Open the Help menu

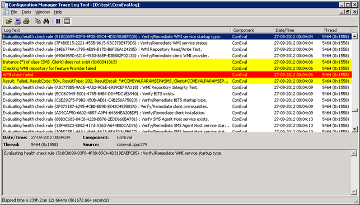[x=58, y=12]
